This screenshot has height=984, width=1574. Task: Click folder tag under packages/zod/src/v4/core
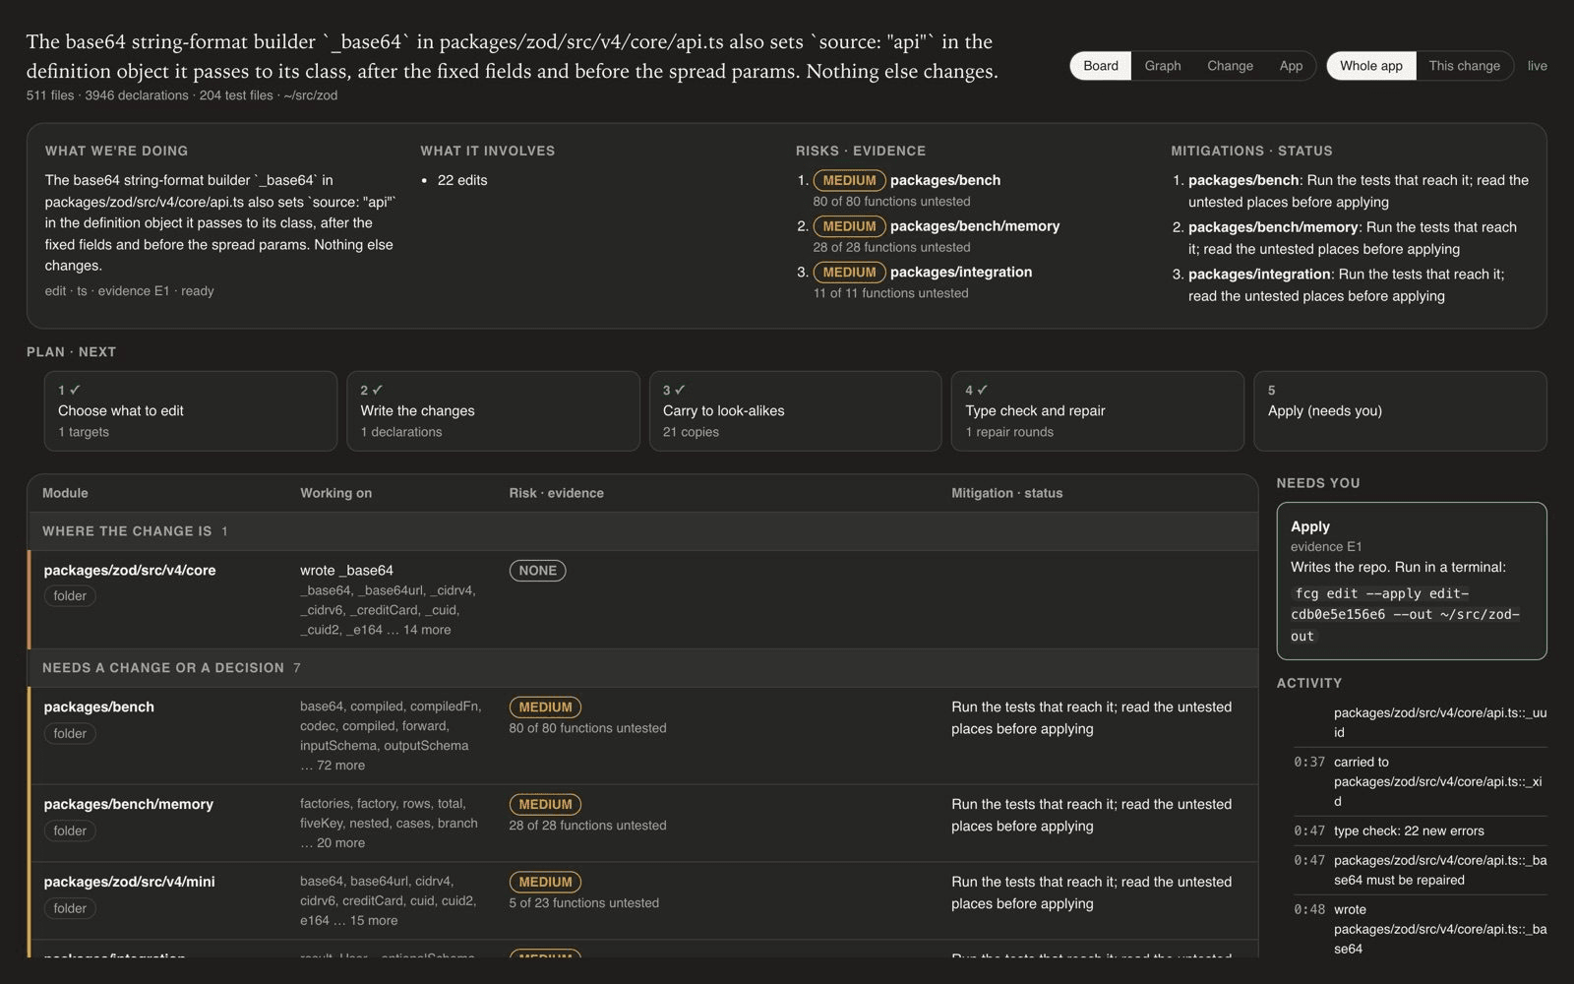coord(70,596)
